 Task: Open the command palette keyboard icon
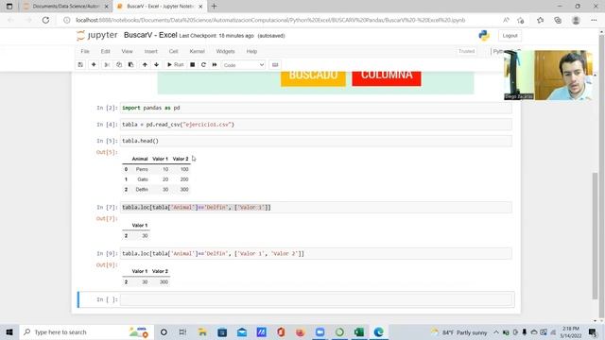[x=275, y=65]
